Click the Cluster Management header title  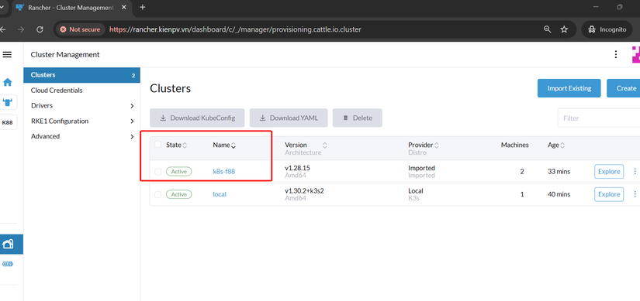pyautogui.click(x=65, y=55)
